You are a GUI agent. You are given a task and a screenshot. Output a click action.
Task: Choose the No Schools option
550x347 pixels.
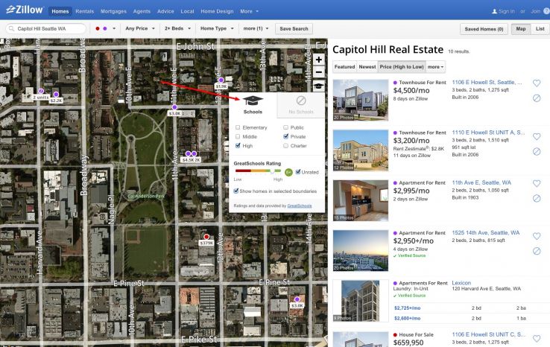[301, 105]
